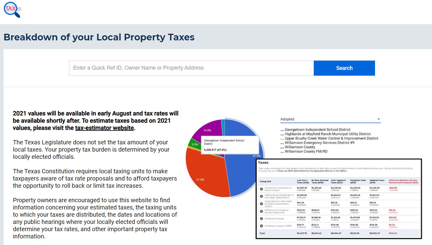This screenshot has height=245, width=432.
Task: Click the purple Williamson County legend color line
Action: point(282,147)
